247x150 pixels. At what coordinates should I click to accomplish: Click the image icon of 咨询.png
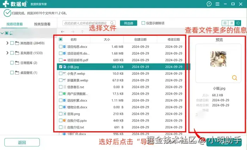coord(65,114)
